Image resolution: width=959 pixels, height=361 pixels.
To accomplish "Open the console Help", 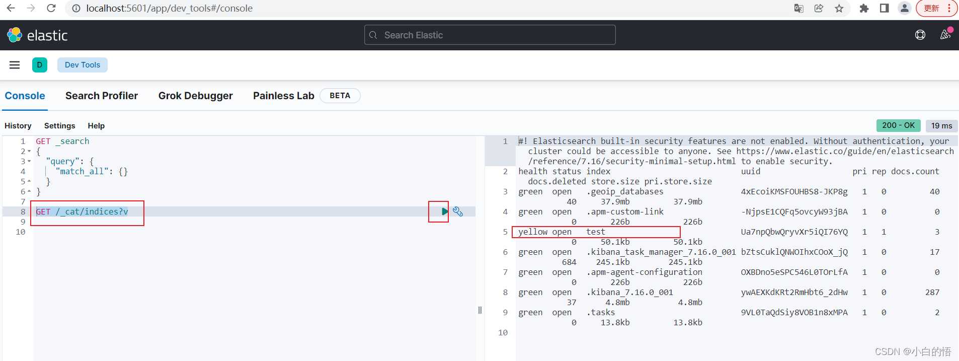I will click(96, 126).
